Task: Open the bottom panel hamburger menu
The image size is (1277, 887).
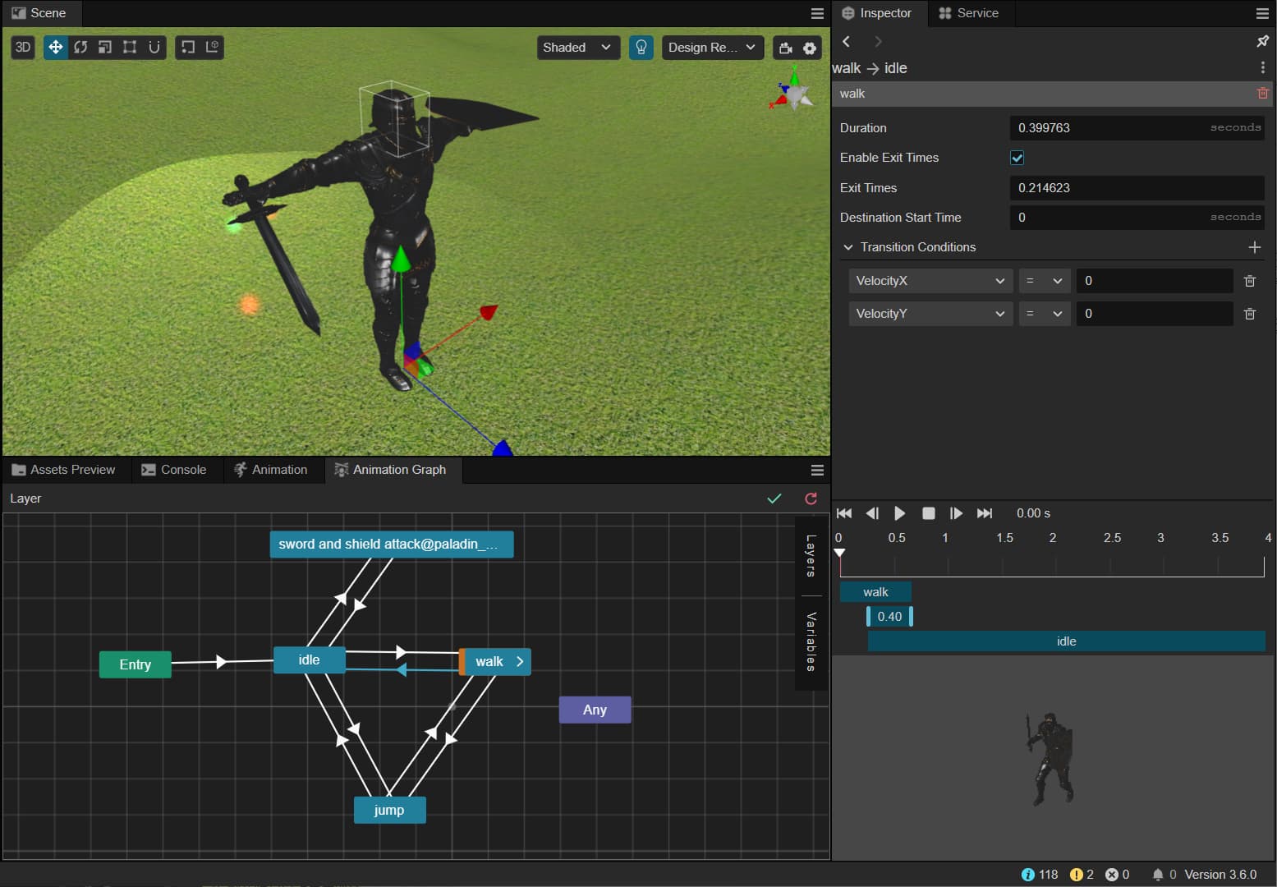Action: pos(817,470)
